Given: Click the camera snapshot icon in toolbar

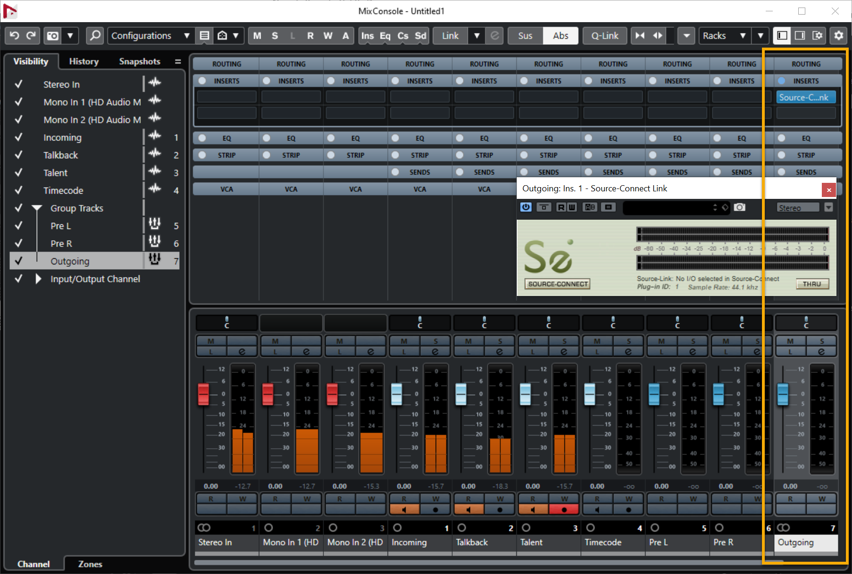Looking at the screenshot, I should pyautogui.click(x=53, y=36).
